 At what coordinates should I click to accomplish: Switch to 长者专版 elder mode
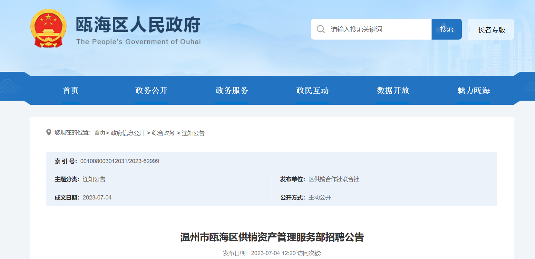tap(491, 30)
